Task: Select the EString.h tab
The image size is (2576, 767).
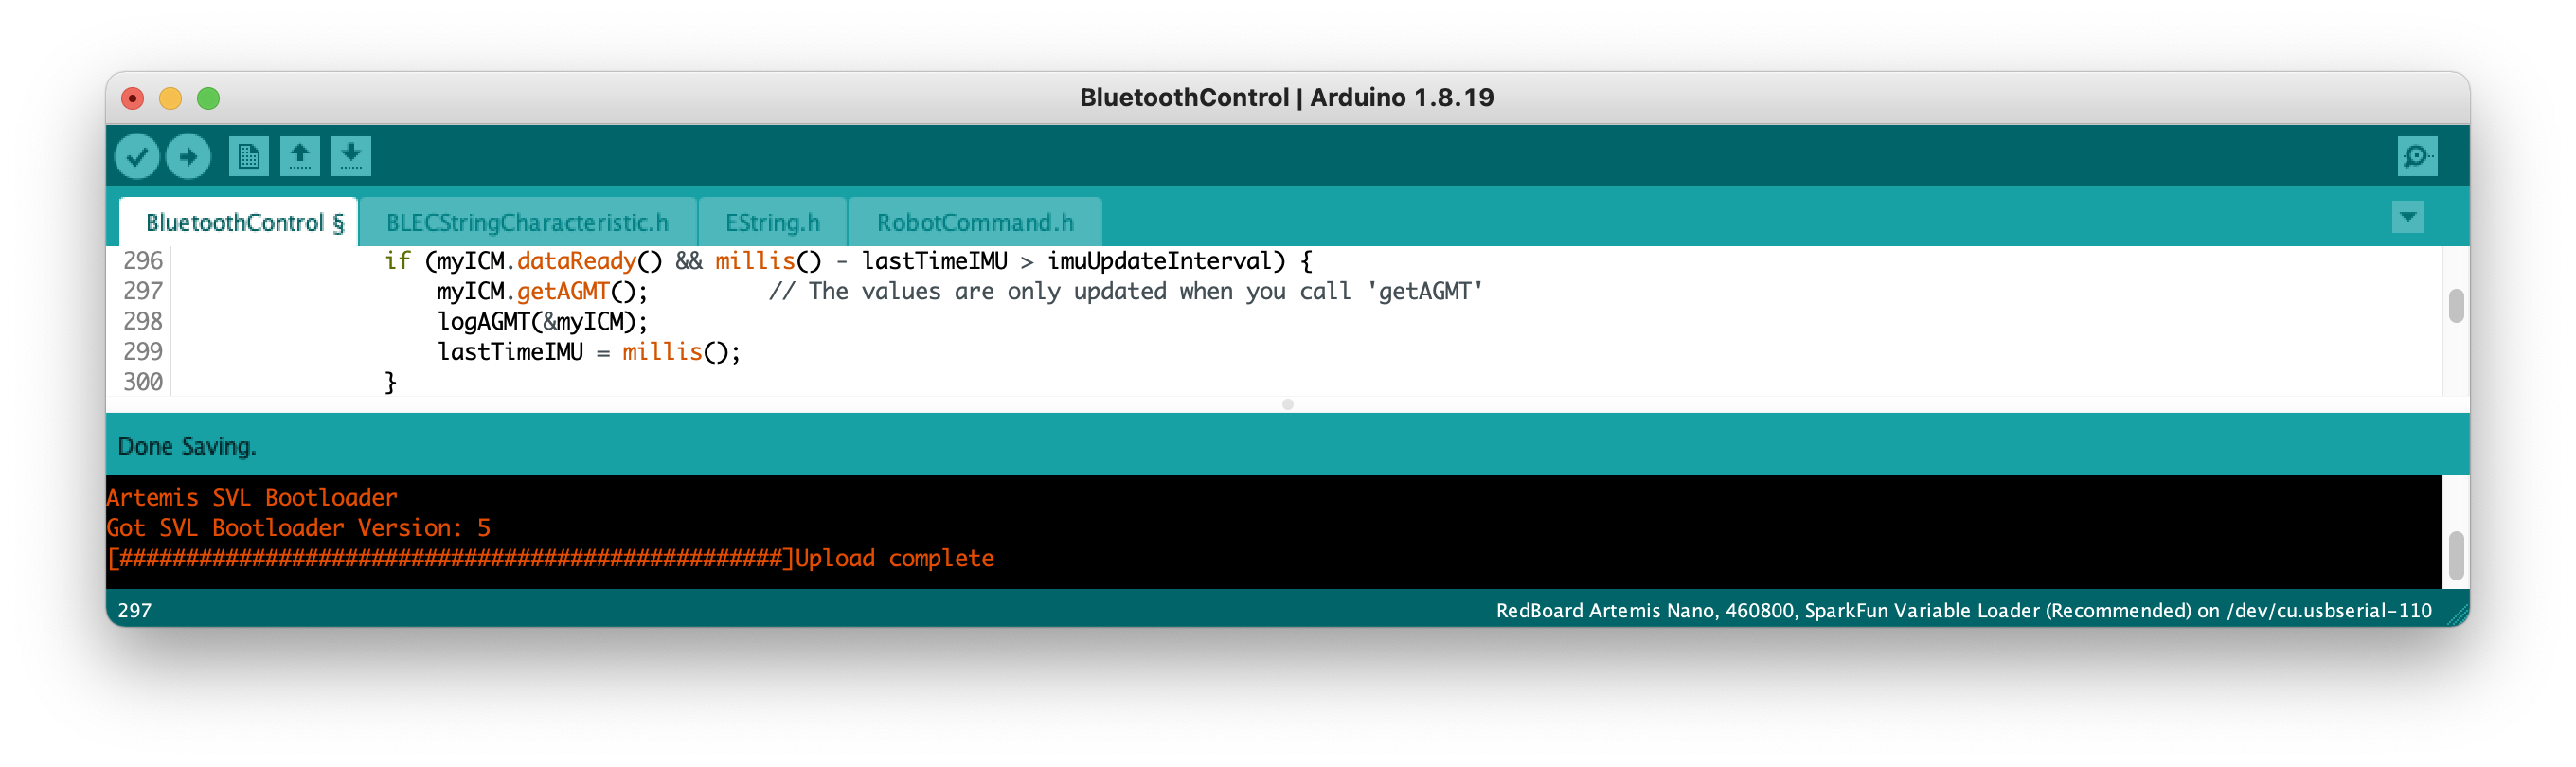Action: pyautogui.click(x=772, y=222)
